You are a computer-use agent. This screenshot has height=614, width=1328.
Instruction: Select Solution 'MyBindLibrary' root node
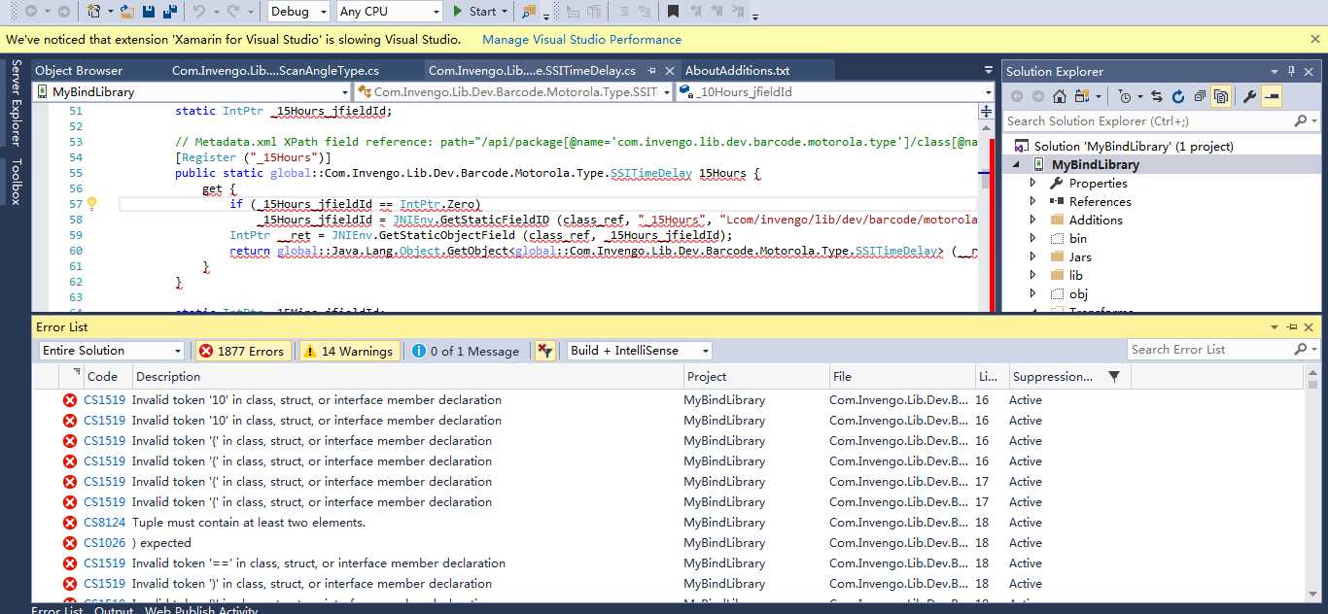pyautogui.click(x=1134, y=146)
